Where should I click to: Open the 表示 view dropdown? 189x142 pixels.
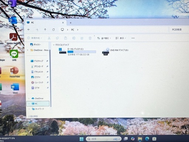(x=121, y=38)
